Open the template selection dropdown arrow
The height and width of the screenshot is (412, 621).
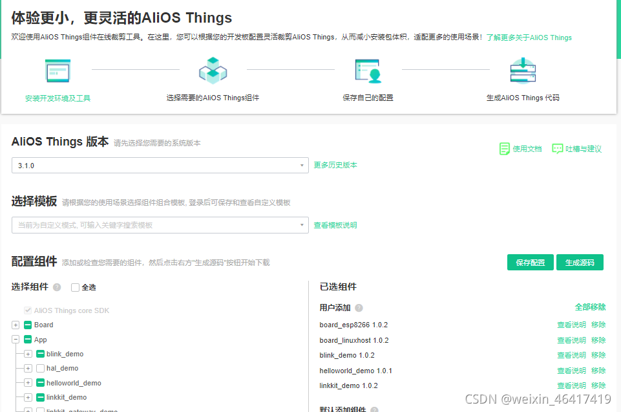click(x=302, y=225)
